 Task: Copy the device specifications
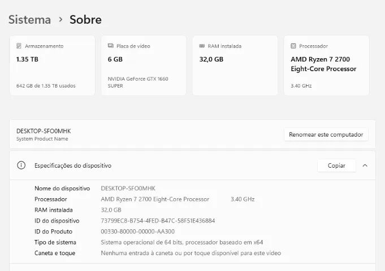tap(336, 165)
